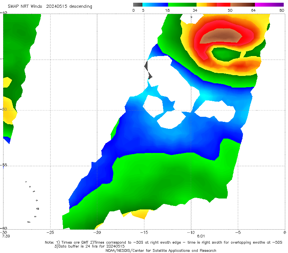Image resolution: width=288 pixels, height=253 pixels.
Task: Click the brown segment of the colorbar
Action: pyautogui.click(x=242, y=5)
